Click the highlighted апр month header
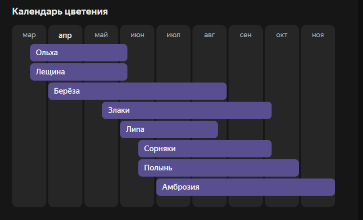Screen dimensions: 363x220 (x=65, y=36)
